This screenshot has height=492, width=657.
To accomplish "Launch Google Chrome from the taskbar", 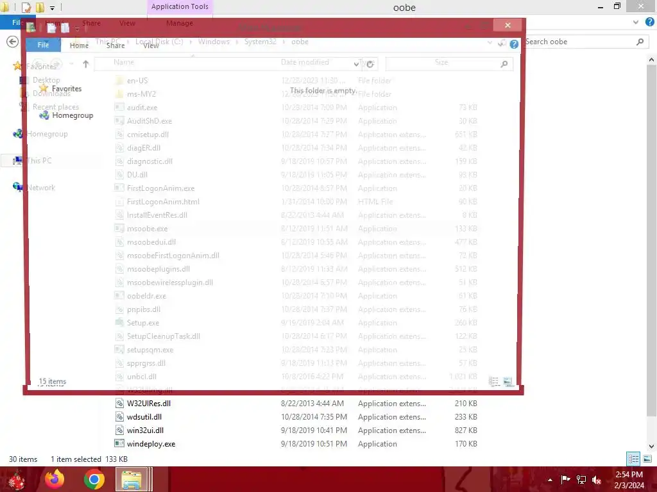I will tap(94, 479).
